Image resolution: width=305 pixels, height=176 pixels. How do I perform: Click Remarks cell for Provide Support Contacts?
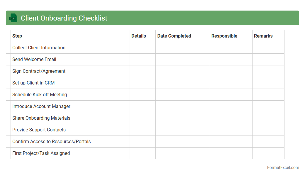268,130
